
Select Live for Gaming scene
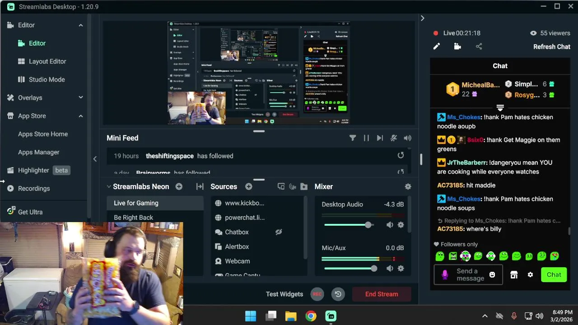coord(155,203)
